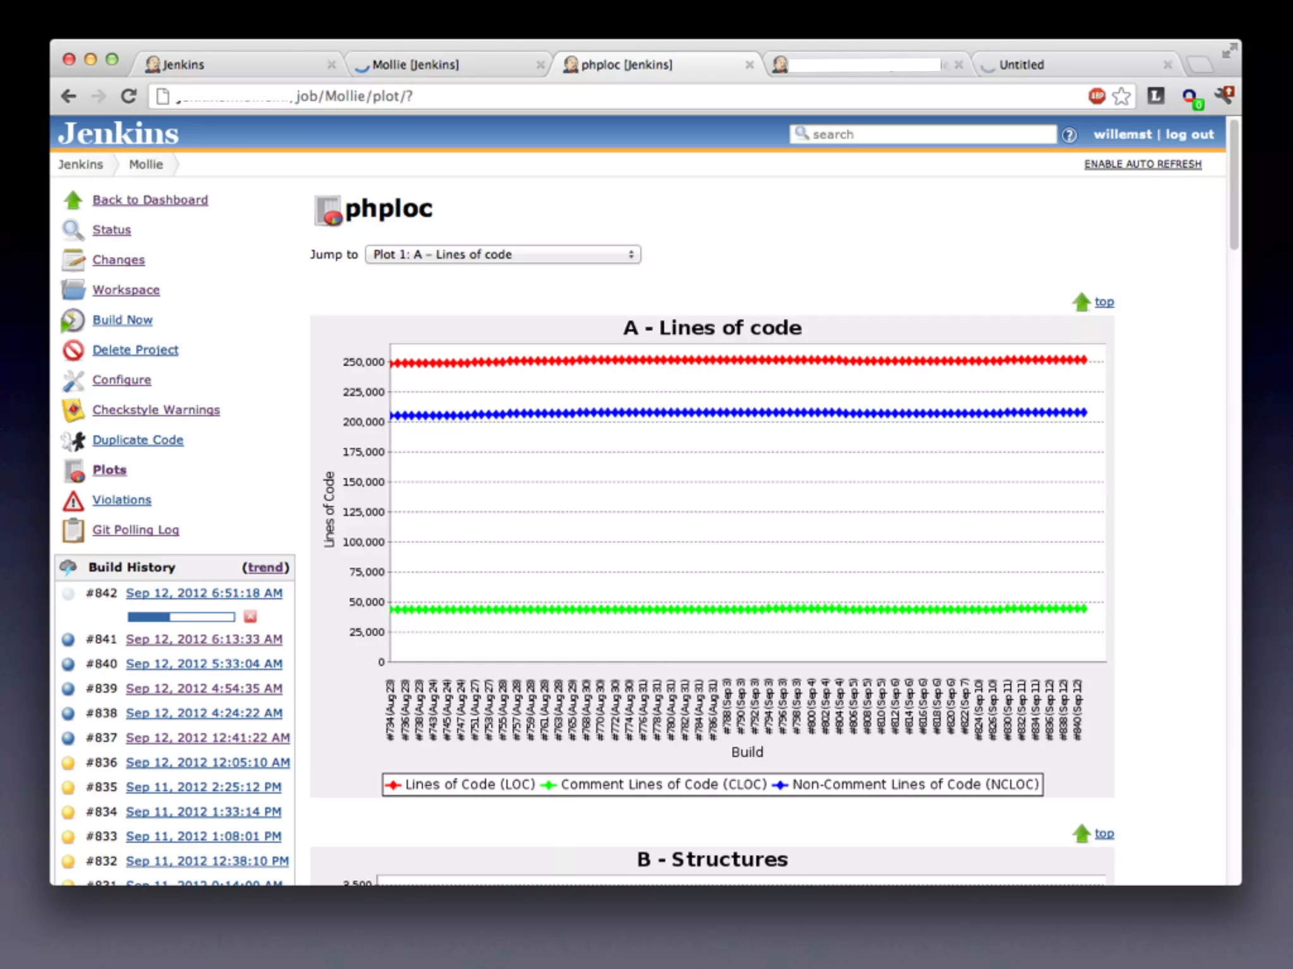Enable auto refresh
1293x969 pixels.
[x=1142, y=164]
